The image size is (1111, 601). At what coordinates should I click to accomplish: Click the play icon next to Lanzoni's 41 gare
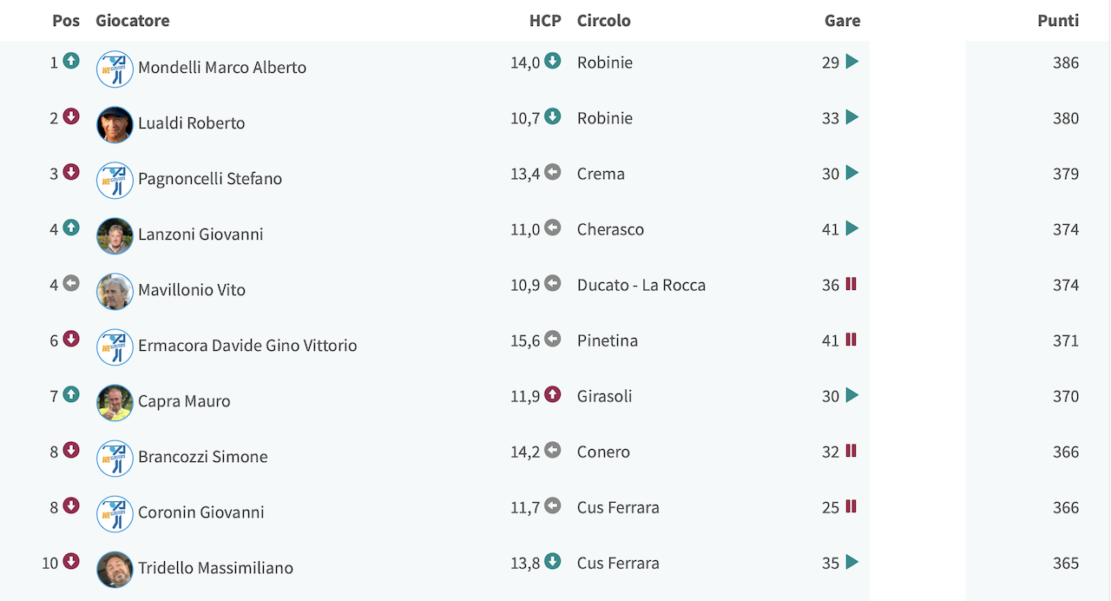[851, 228]
